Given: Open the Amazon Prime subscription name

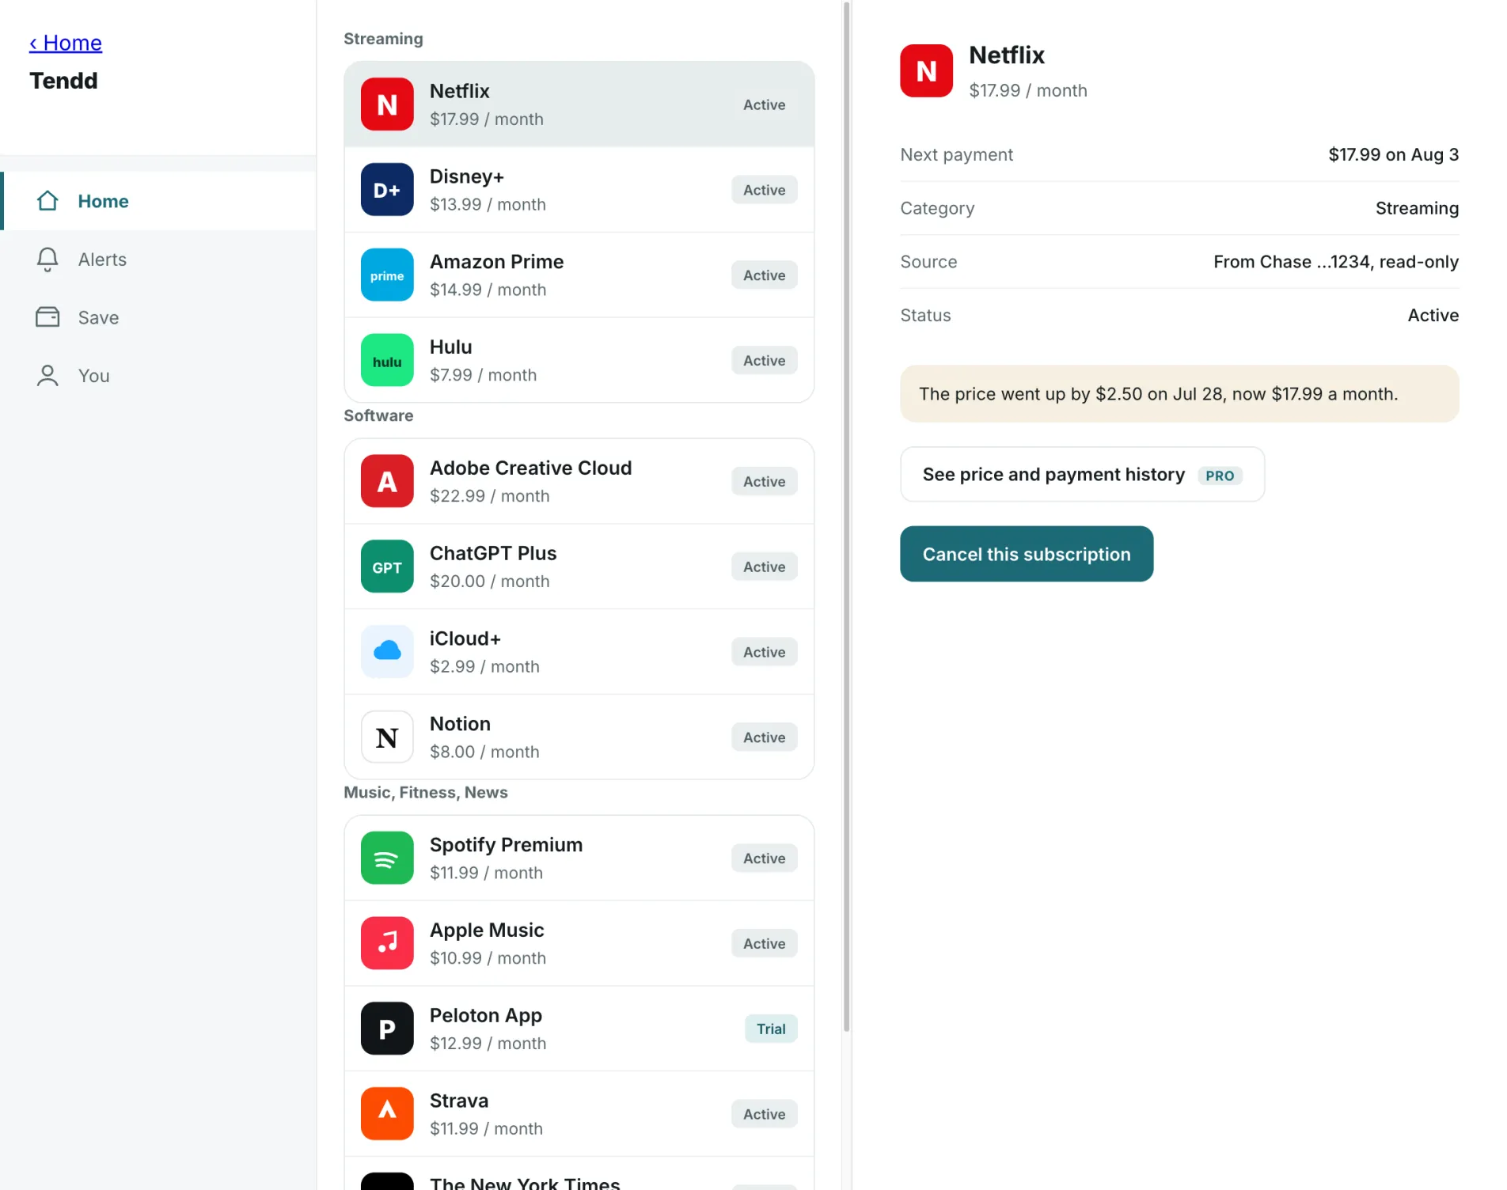Looking at the screenshot, I should tap(496, 262).
